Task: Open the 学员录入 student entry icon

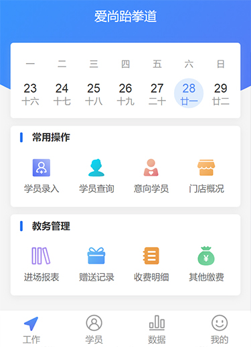Action: tap(41, 168)
